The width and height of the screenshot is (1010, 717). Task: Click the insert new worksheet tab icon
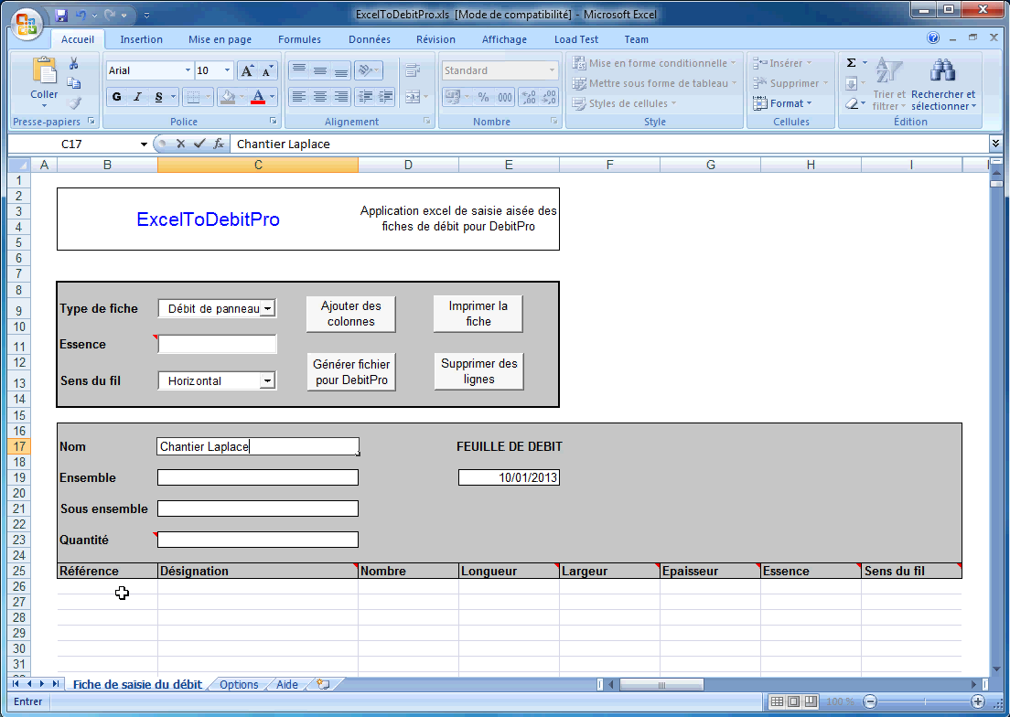pyautogui.click(x=323, y=684)
